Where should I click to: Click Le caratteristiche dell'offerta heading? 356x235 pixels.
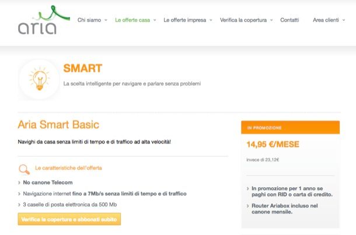tap(68, 168)
